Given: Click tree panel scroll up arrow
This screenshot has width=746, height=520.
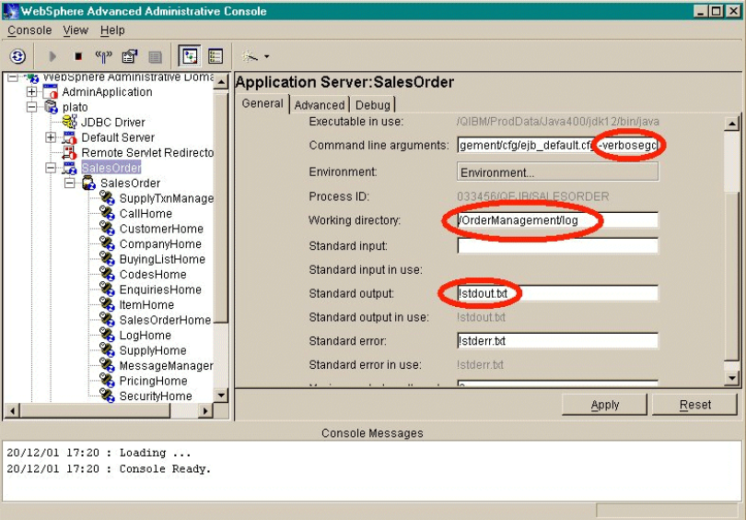Looking at the screenshot, I should point(221,82).
